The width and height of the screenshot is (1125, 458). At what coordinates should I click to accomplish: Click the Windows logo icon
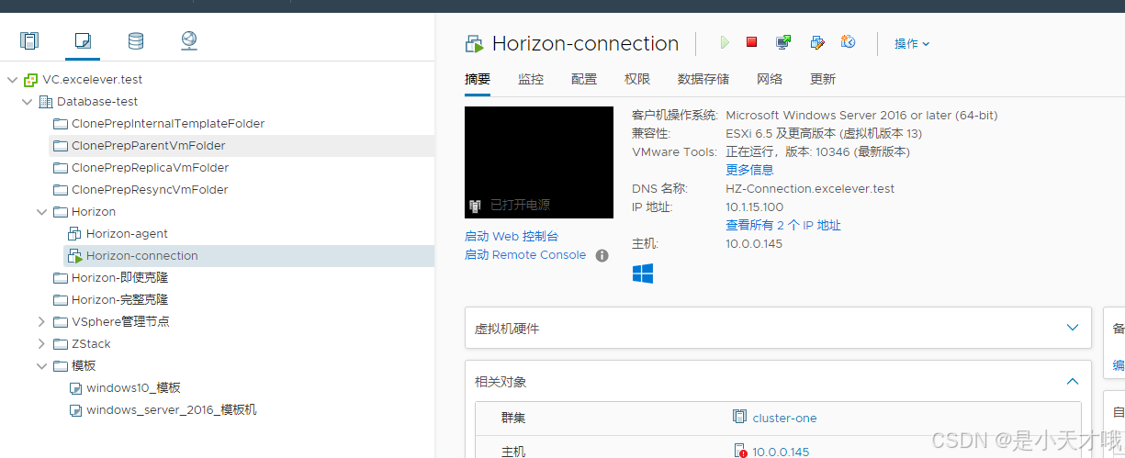643,274
